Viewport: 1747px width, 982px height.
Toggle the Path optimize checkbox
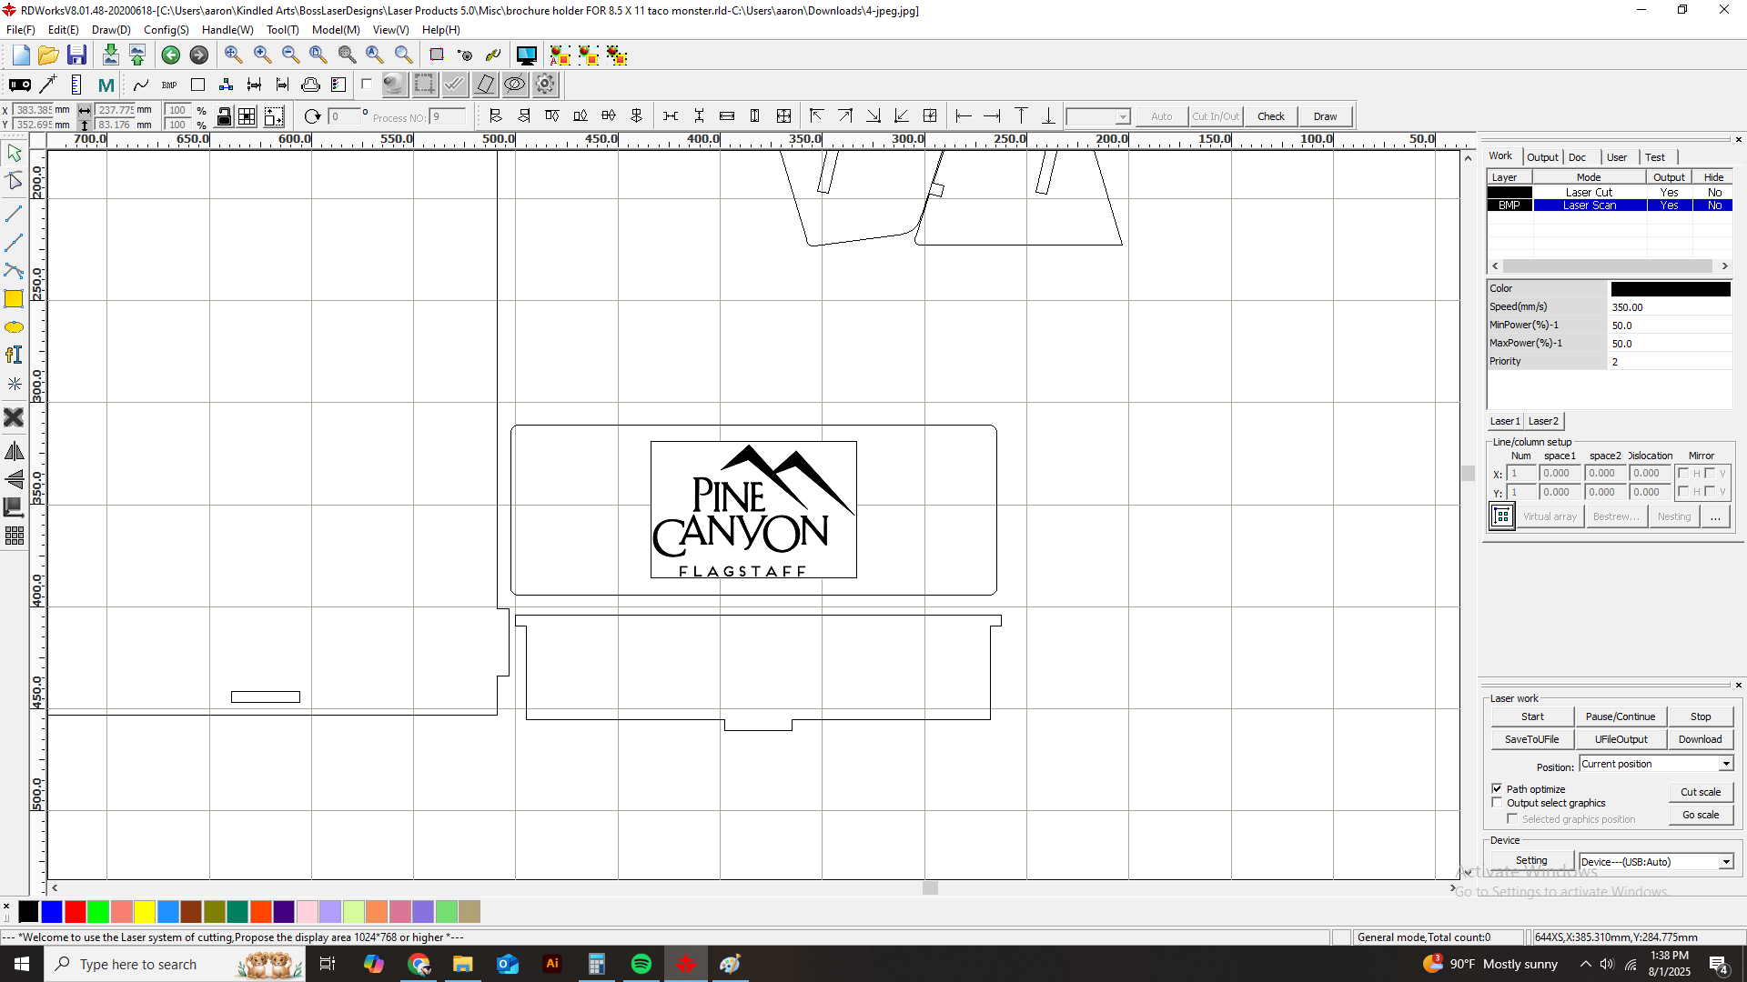[1497, 788]
